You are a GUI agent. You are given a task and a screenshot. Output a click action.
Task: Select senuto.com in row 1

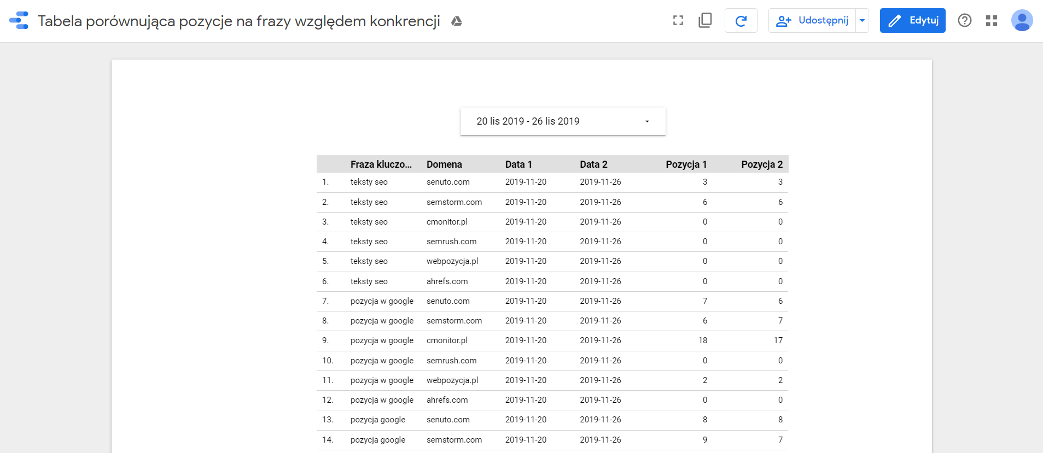(x=448, y=182)
